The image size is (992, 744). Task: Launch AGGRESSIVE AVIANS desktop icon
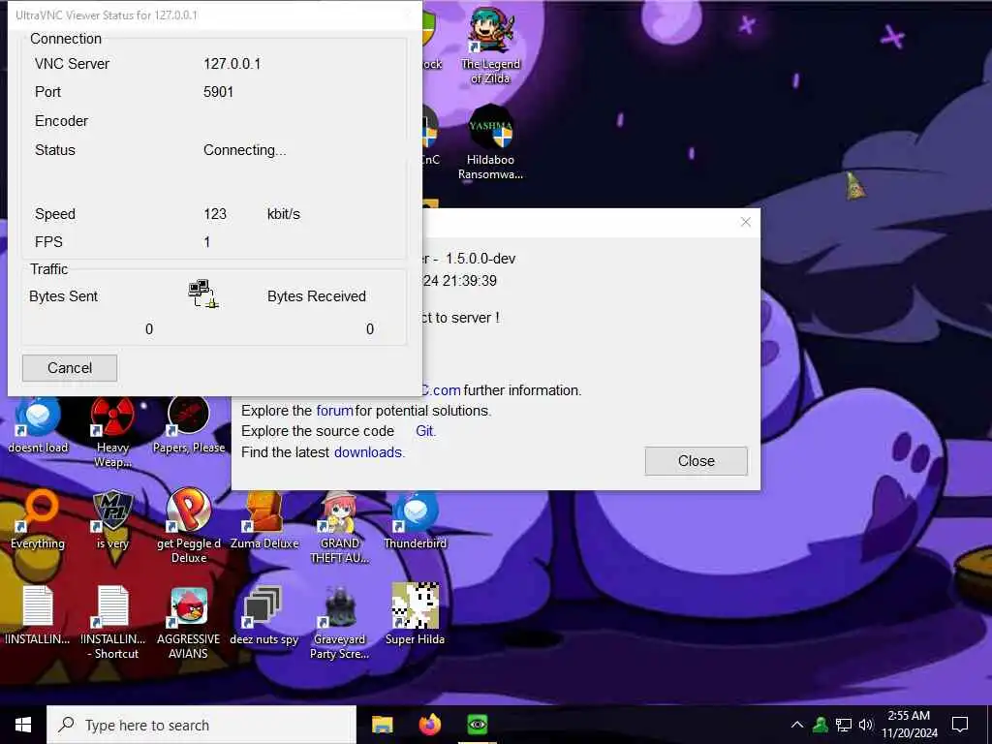pos(189,623)
